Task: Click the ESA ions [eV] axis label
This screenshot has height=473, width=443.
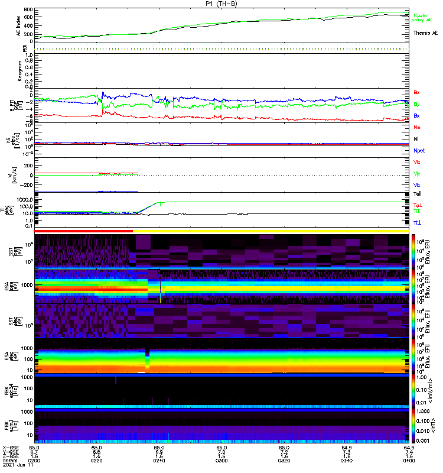Action: coord(12,286)
